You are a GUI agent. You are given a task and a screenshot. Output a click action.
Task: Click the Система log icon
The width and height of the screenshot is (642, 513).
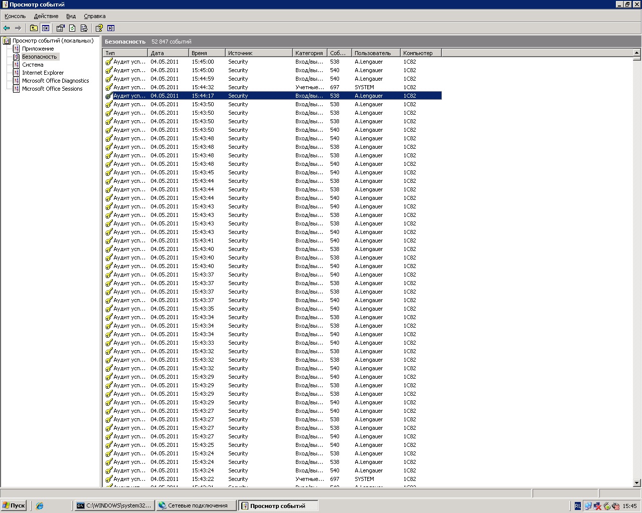pos(17,65)
